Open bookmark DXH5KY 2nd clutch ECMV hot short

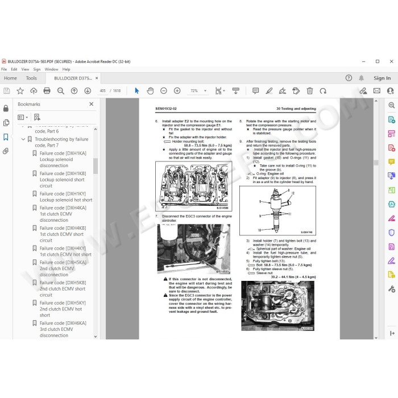coord(63,309)
